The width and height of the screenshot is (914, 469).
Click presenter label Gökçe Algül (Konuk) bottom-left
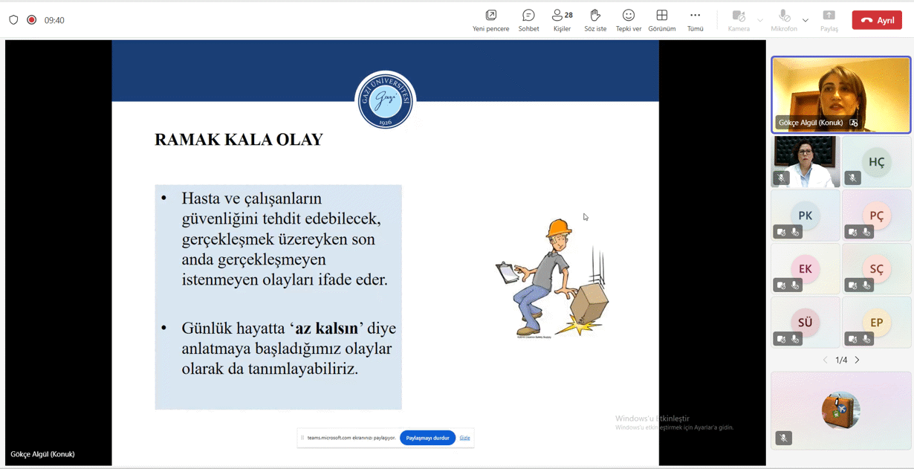pyautogui.click(x=42, y=454)
